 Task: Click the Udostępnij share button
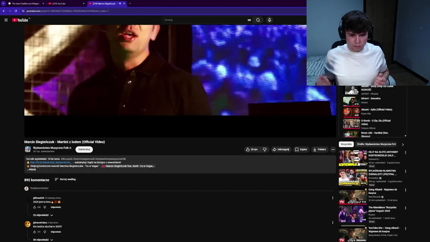pyautogui.click(x=281, y=149)
